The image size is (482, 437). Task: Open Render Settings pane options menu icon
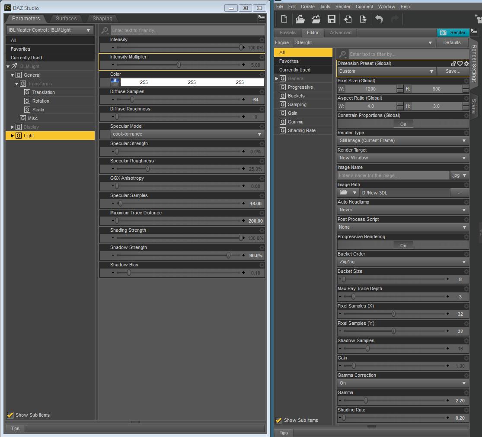tap(474, 32)
